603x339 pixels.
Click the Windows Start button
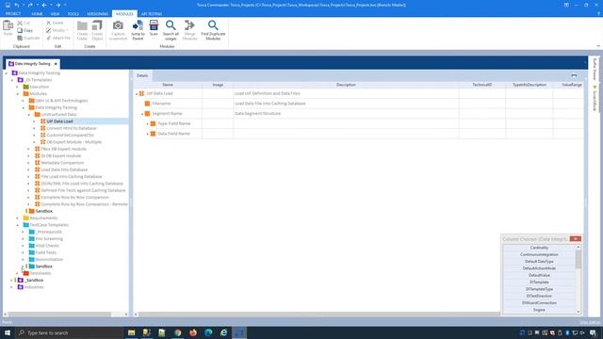(8, 332)
